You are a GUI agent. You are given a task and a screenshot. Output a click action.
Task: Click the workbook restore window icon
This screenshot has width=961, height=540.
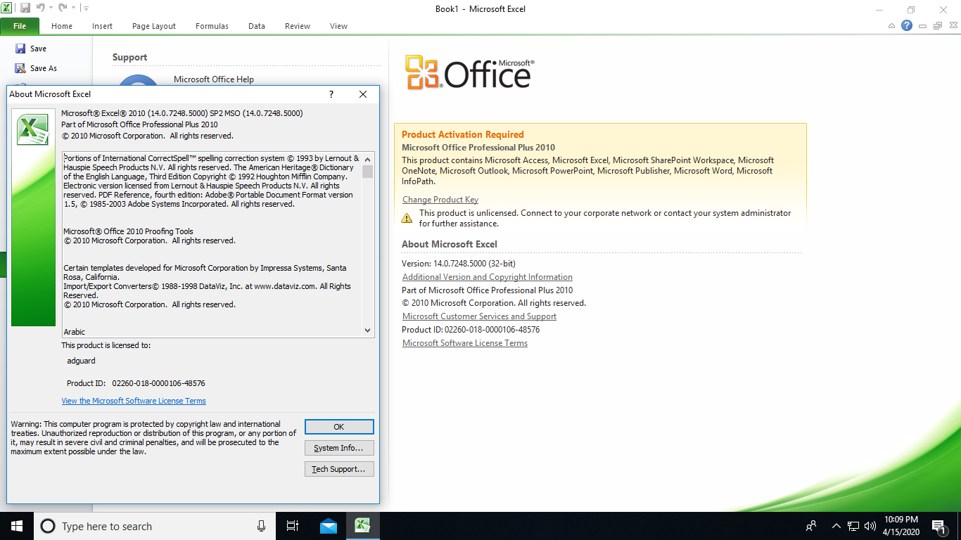(x=937, y=26)
